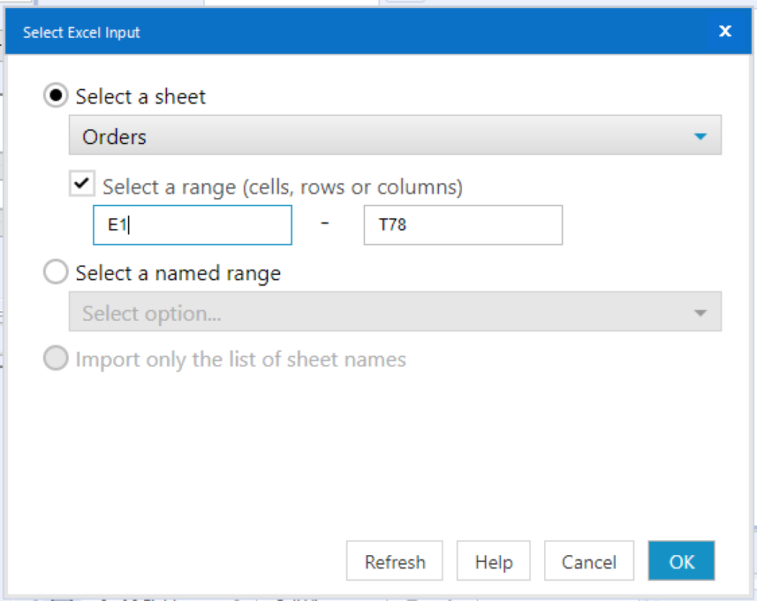This screenshot has width=757, height=601.
Task: Enable the 'Select a named range' radio button
Action: [56, 273]
